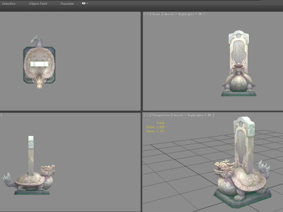Open the Front view label menu
This screenshot has width=283, height=212.
pos(156,14)
